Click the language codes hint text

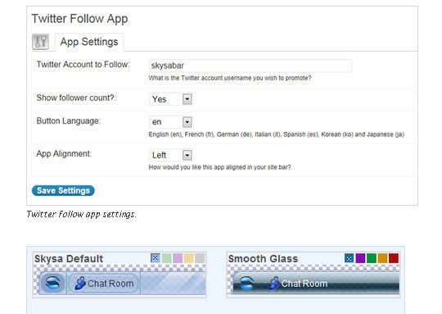[277, 134]
